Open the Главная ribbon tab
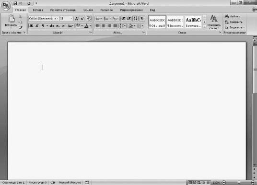The width and height of the screenshot is (257, 185). [21, 10]
